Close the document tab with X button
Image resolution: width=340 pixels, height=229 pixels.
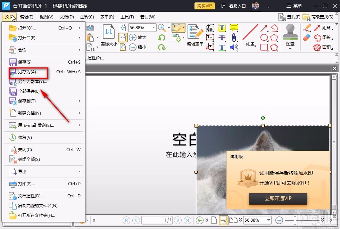click(x=334, y=68)
